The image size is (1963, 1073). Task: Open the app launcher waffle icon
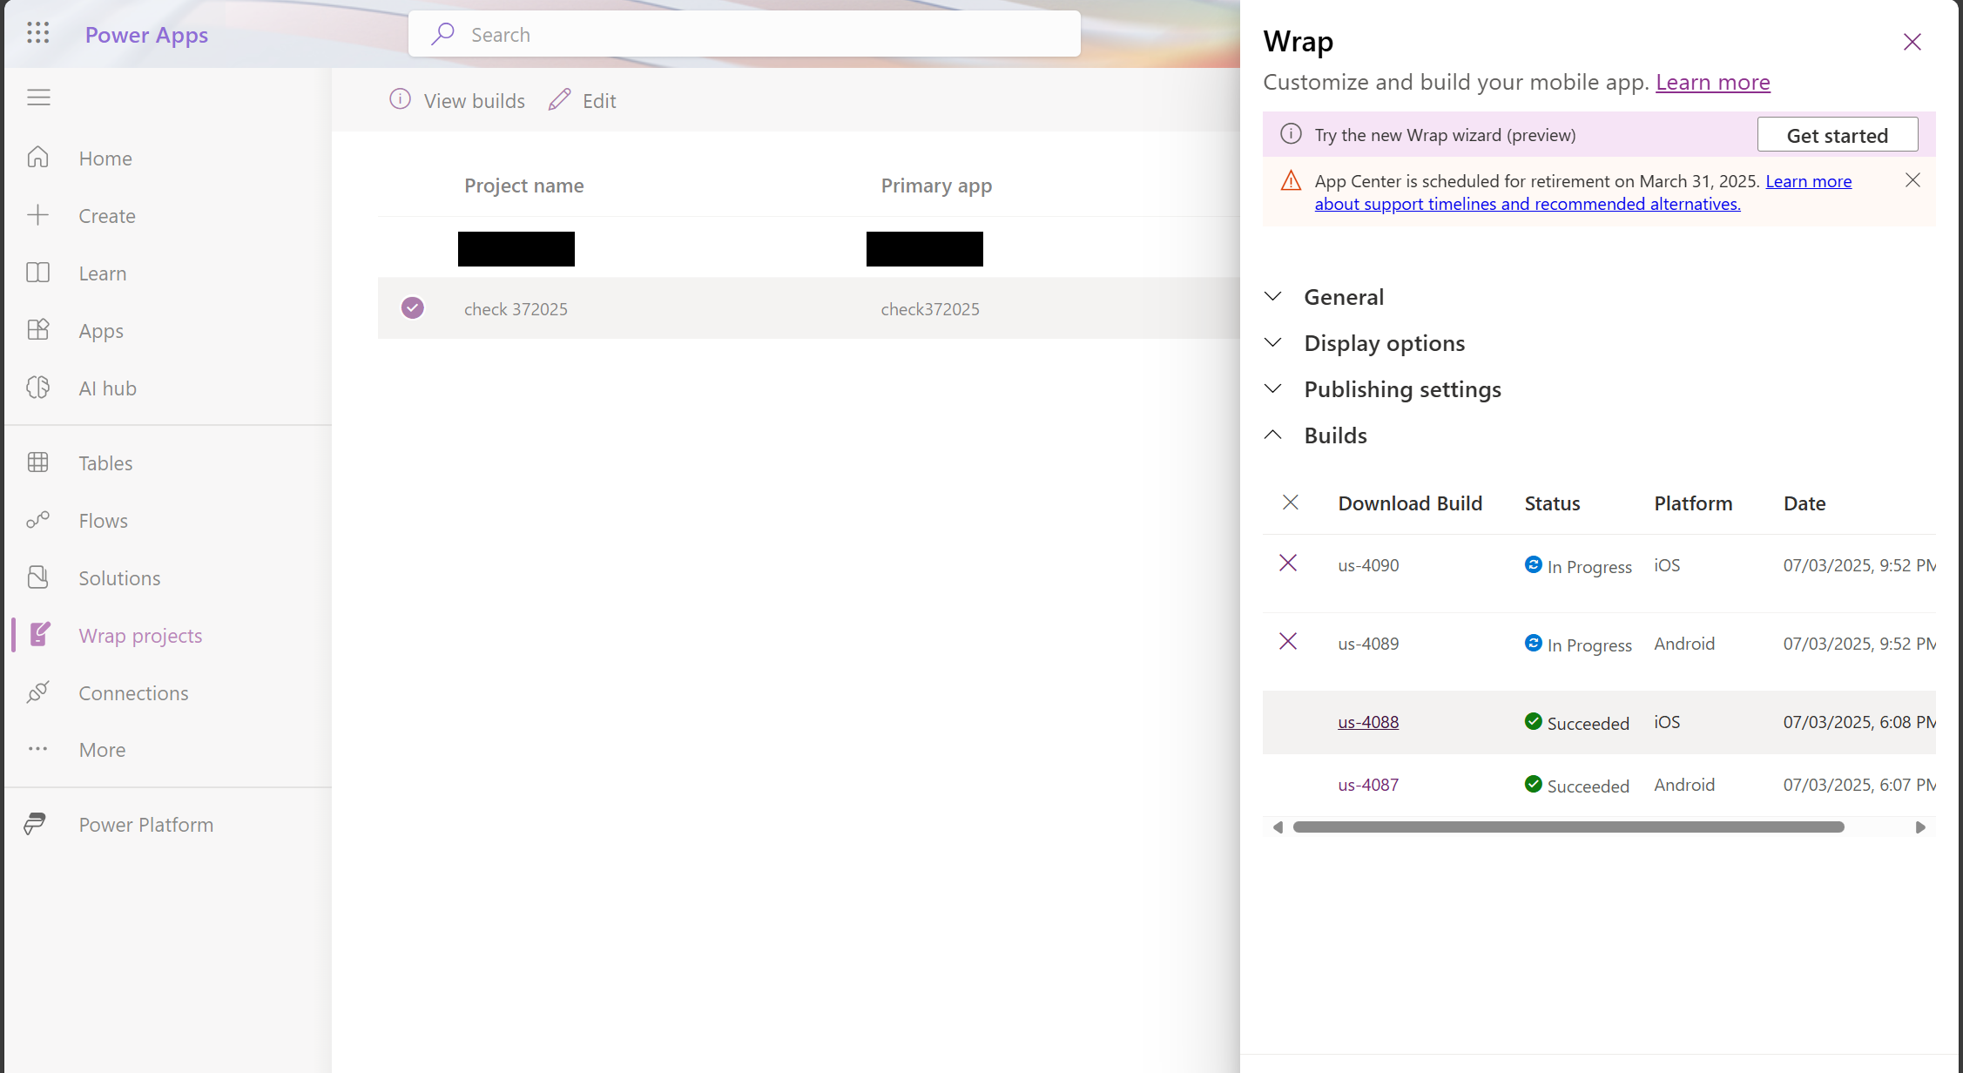(37, 33)
